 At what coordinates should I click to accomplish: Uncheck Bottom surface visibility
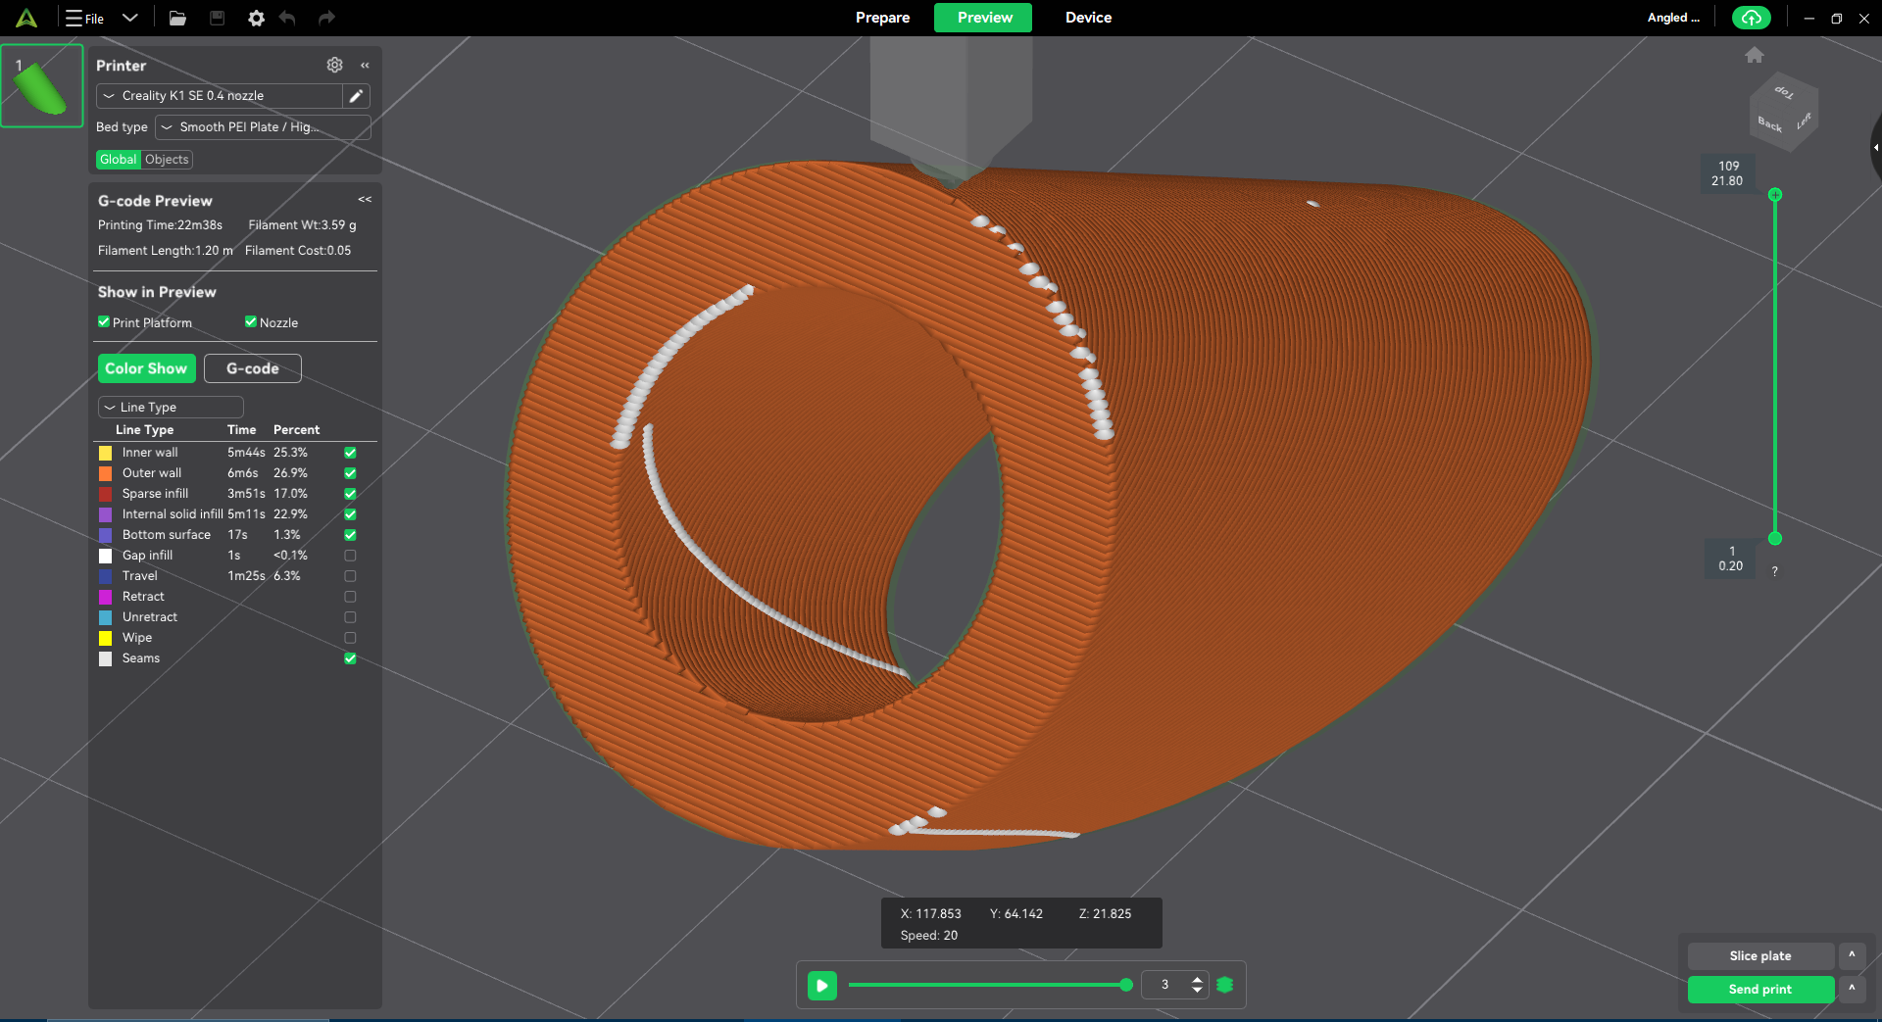pos(350,535)
